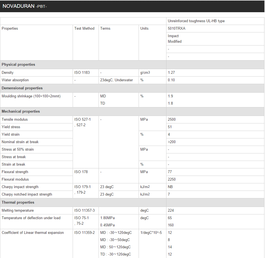Click the 'Nominal strain at break' label
Image resolution: width=265 pixels, height=258 pixels.
20,142
